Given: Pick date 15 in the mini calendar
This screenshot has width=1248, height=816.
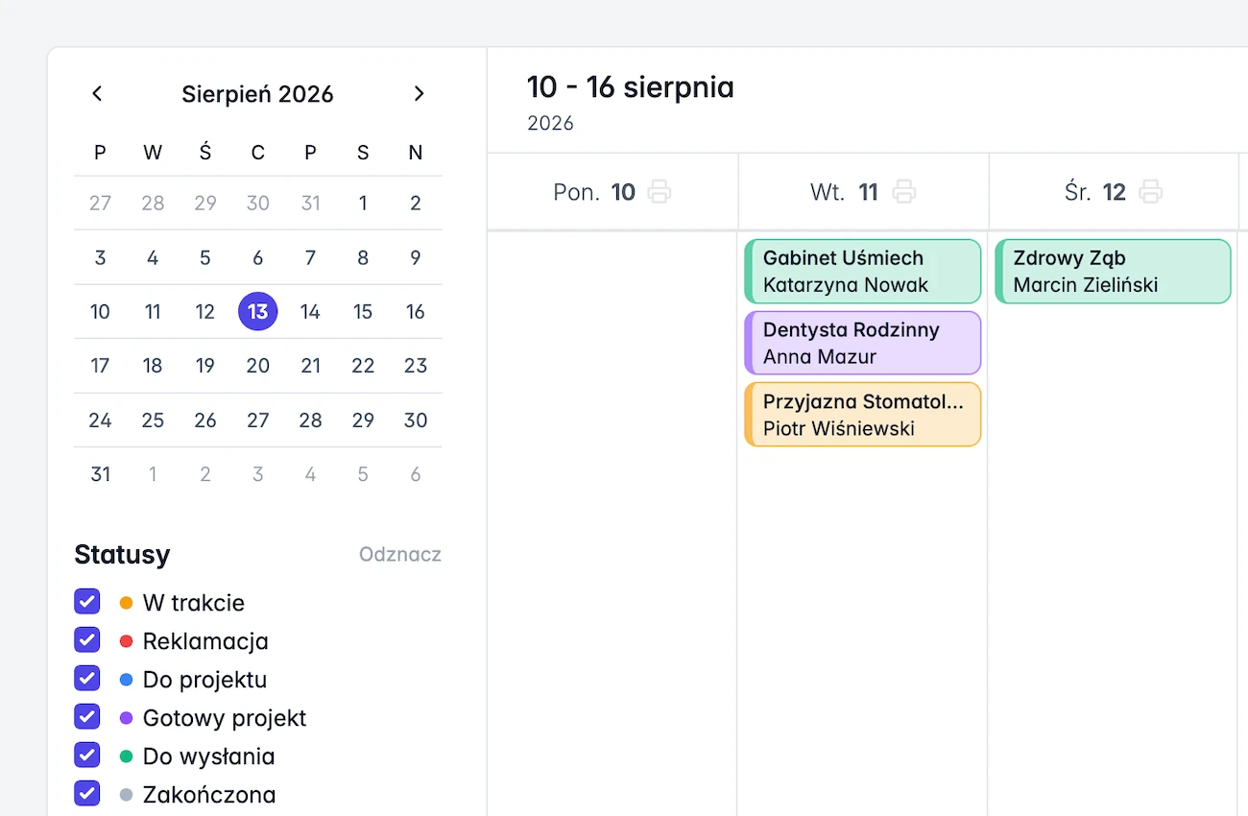Looking at the screenshot, I should click(x=363, y=312).
